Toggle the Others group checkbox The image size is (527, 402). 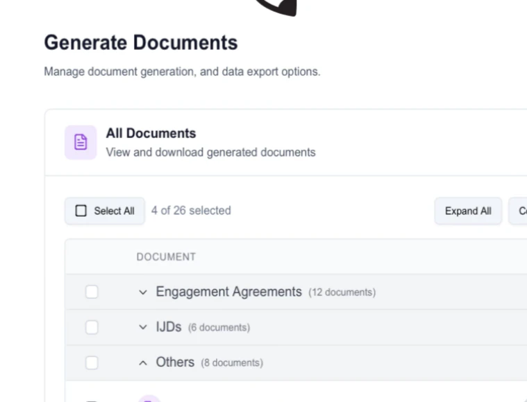pos(92,362)
